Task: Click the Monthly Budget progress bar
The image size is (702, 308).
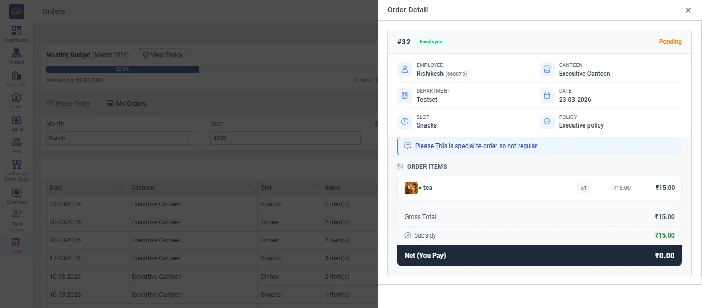Action: pyautogui.click(x=123, y=69)
